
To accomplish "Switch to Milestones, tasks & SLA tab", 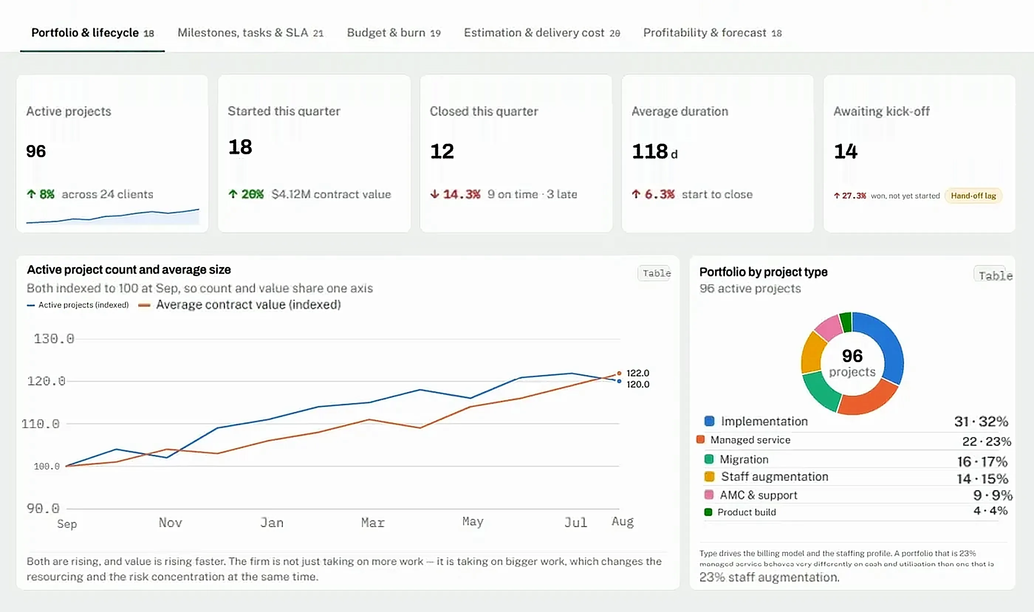I will point(250,33).
